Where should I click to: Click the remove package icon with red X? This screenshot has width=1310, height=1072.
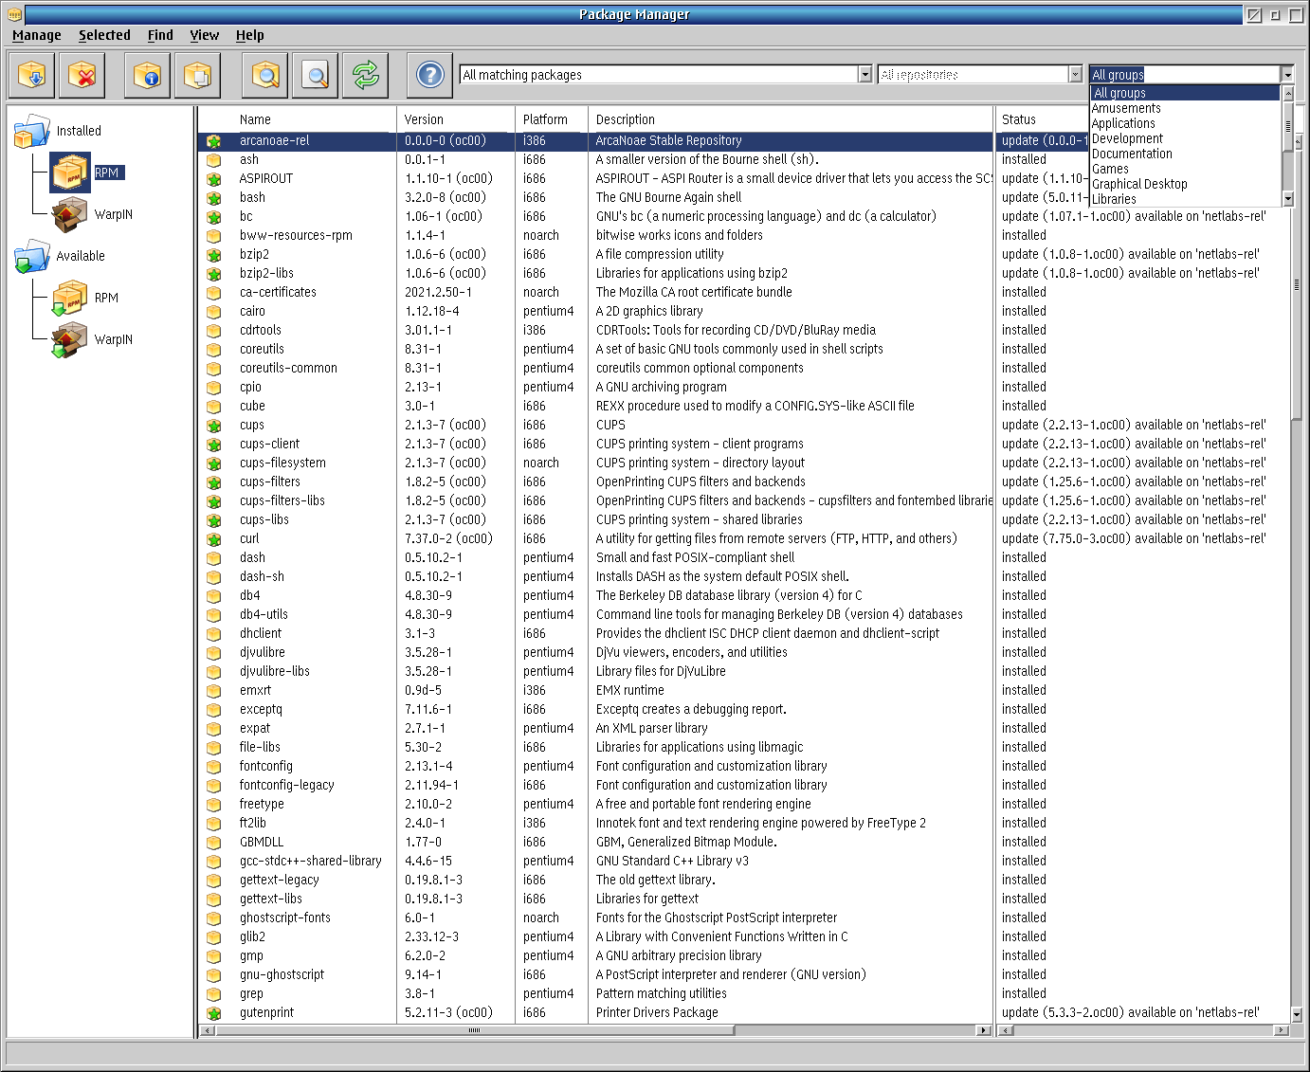[82, 75]
